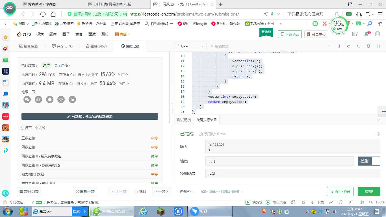Open 竞赛 nav menu item
This screenshot has height=217, width=386.
click(79, 34)
